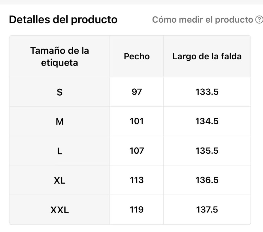Image resolution: width=263 pixels, height=232 pixels.
Task: Click skirt length value 133.5
Action: tap(207, 92)
